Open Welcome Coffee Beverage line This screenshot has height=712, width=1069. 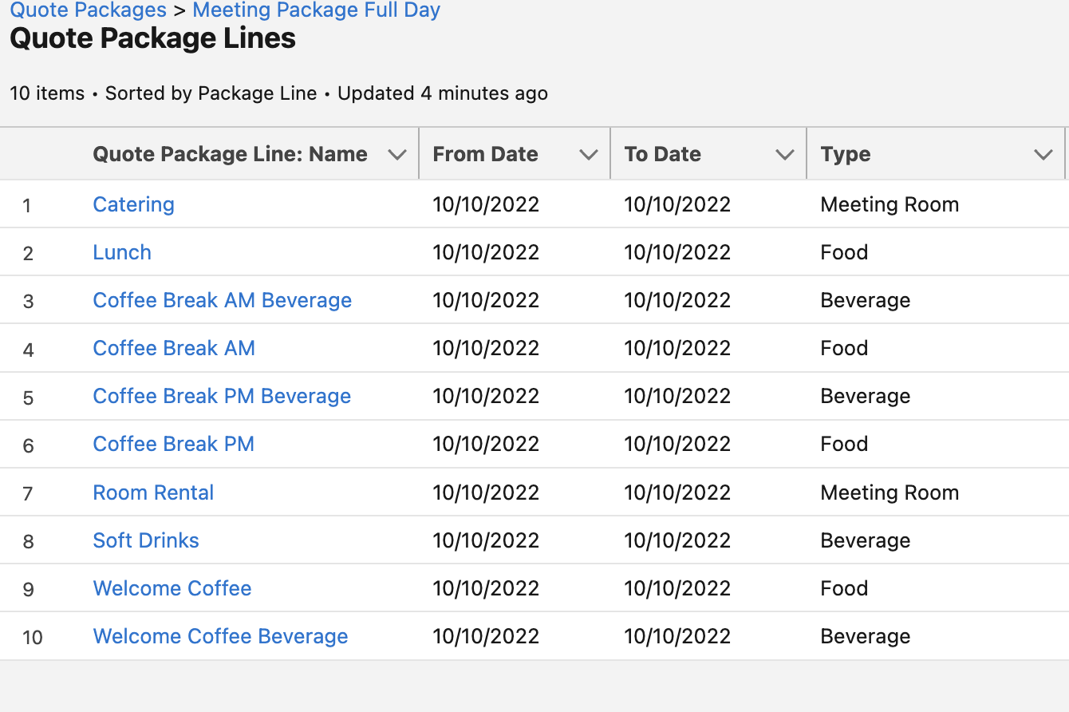(220, 636)
